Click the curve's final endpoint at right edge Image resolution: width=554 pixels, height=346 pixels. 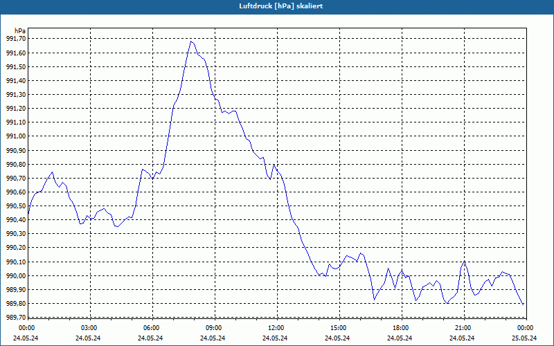click(523, 304)
